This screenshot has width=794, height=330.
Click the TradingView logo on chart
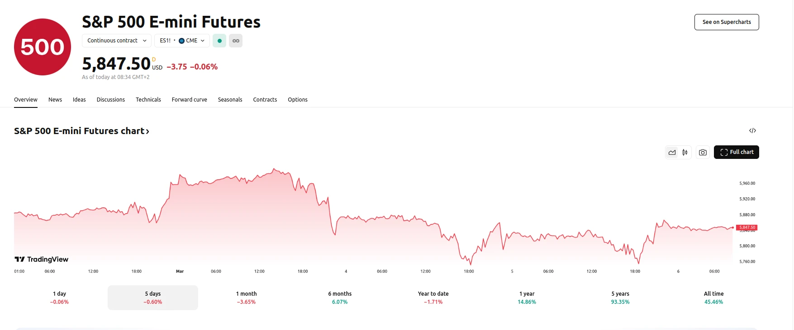click(42, 259)
